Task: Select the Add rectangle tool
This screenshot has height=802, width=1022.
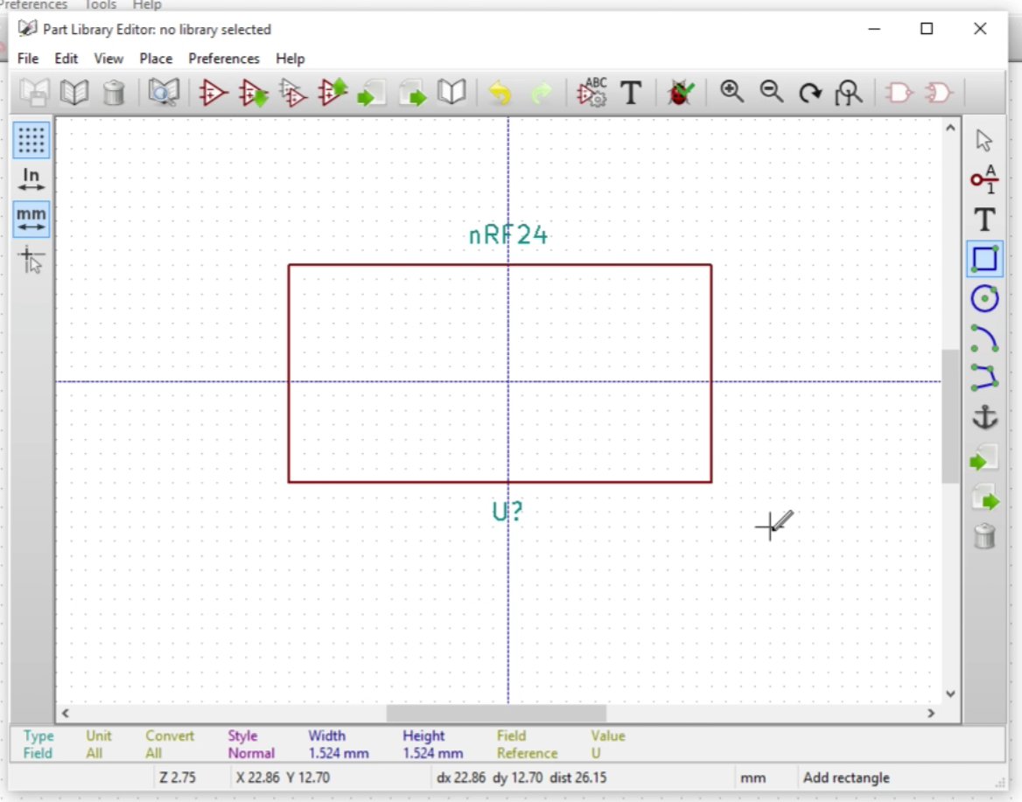Action: (x=984, y=259)
